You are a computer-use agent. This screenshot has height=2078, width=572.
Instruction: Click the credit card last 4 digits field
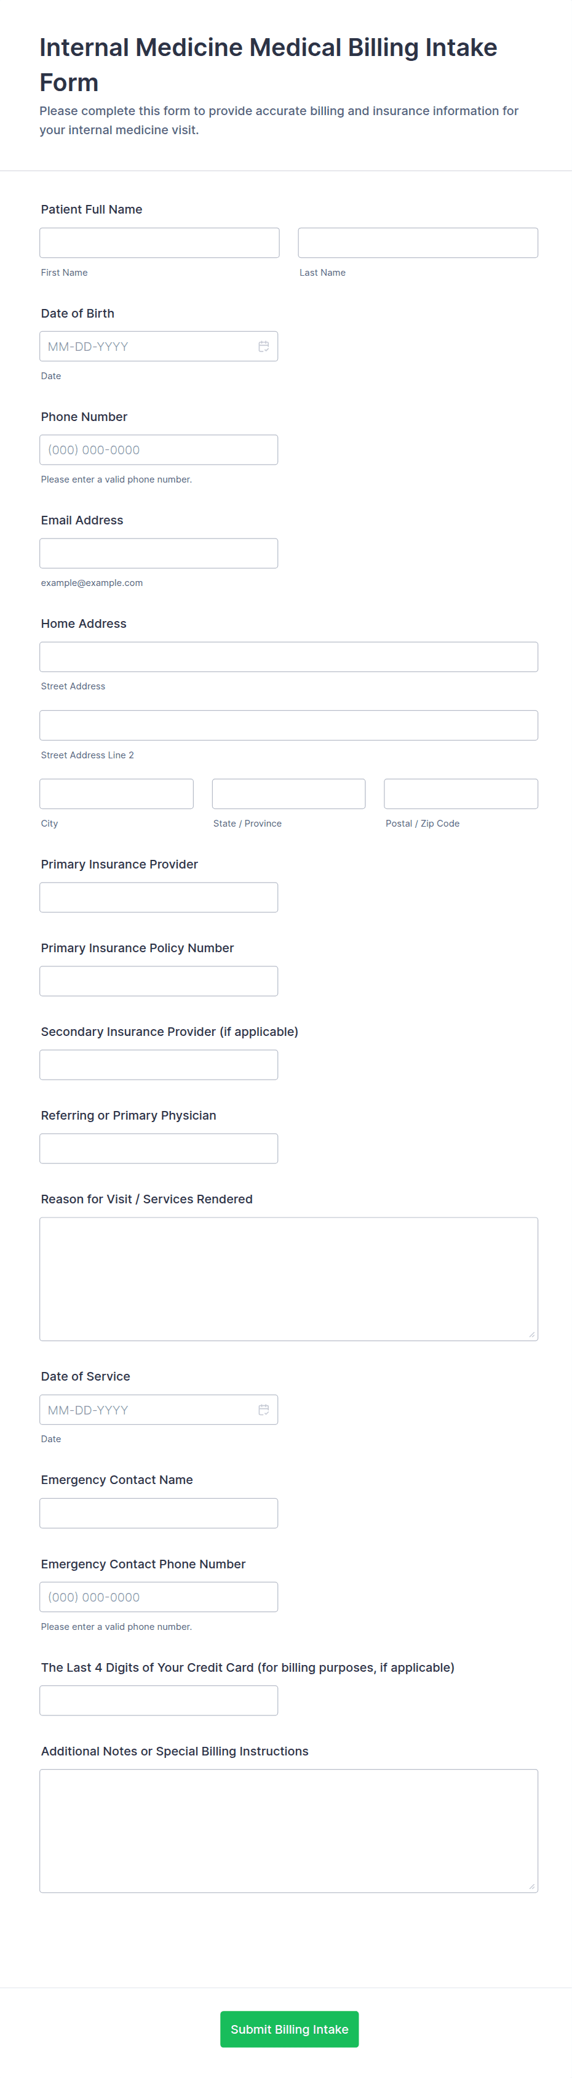[x=159, y=1701]
